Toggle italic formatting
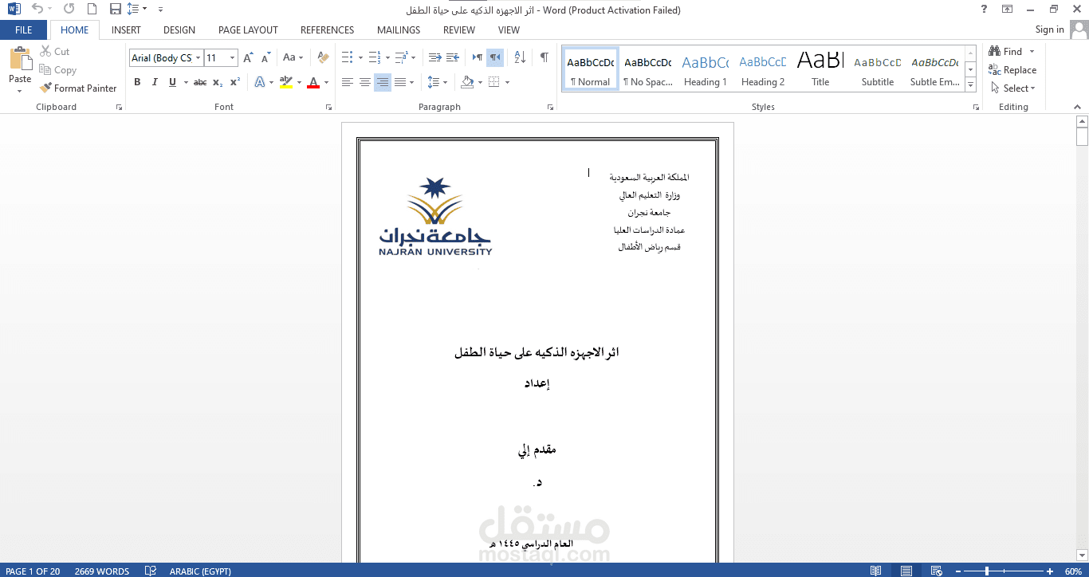This screenshot has height=577, width=1089. 155,82
